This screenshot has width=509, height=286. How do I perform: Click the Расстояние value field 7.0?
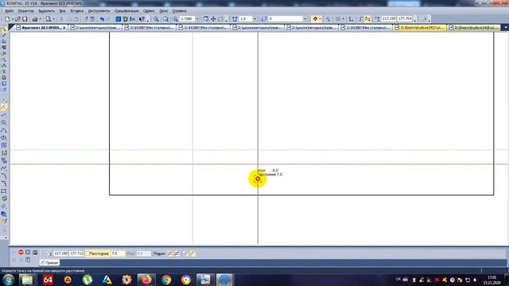click(118, 253)
